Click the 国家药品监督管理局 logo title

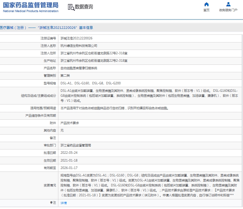pos(31,5)
